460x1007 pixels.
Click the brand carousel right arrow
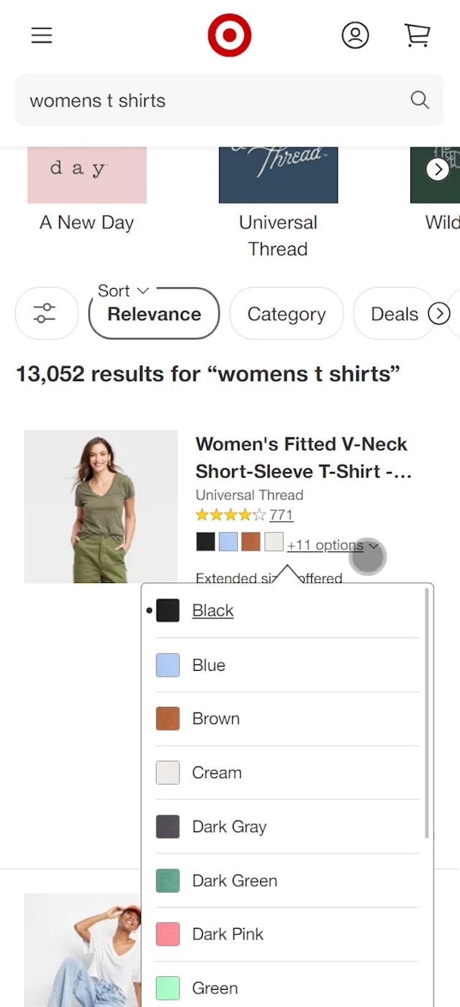438,169
